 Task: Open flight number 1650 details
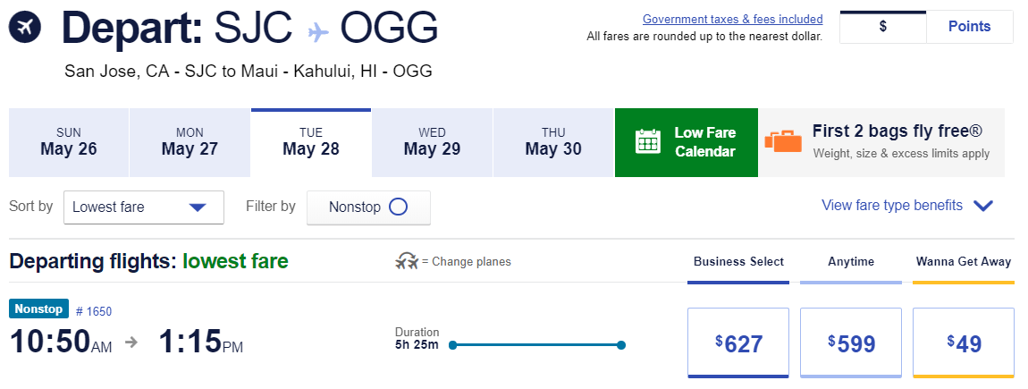tap(94, 311)
